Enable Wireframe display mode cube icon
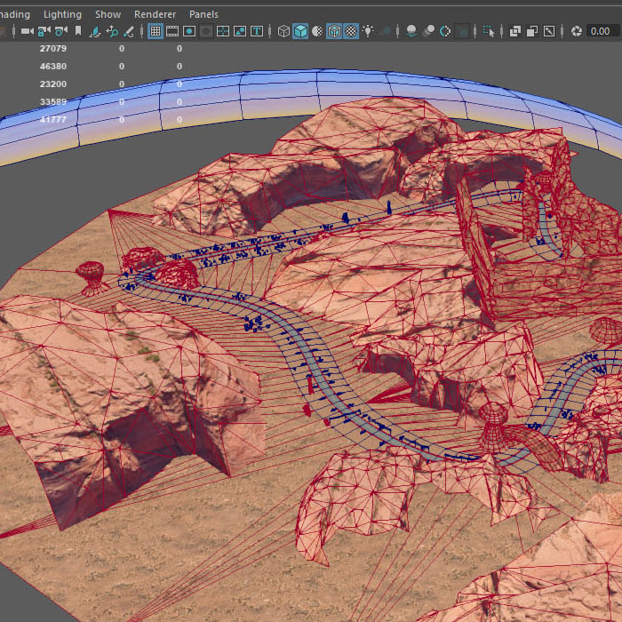The image size is (622, 622). click(x=283, y=31)
